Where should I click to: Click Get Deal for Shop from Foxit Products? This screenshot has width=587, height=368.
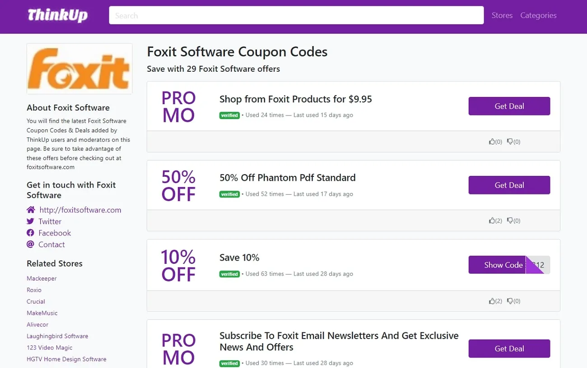pos(509,106)
